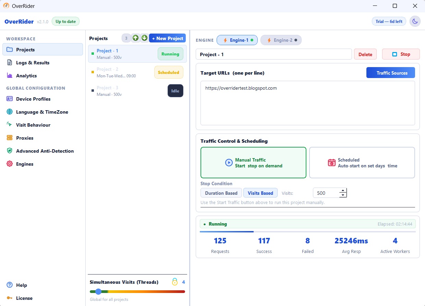Click the thread lock icon
The width and height of the screenshot is (425, 306).
point(175,282)
